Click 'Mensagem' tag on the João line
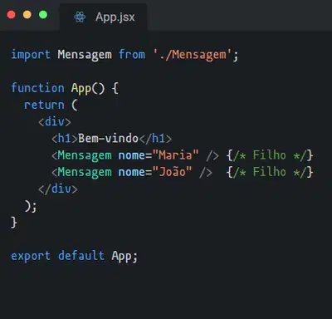The image size is (332, 319). [x=85, y=173]
